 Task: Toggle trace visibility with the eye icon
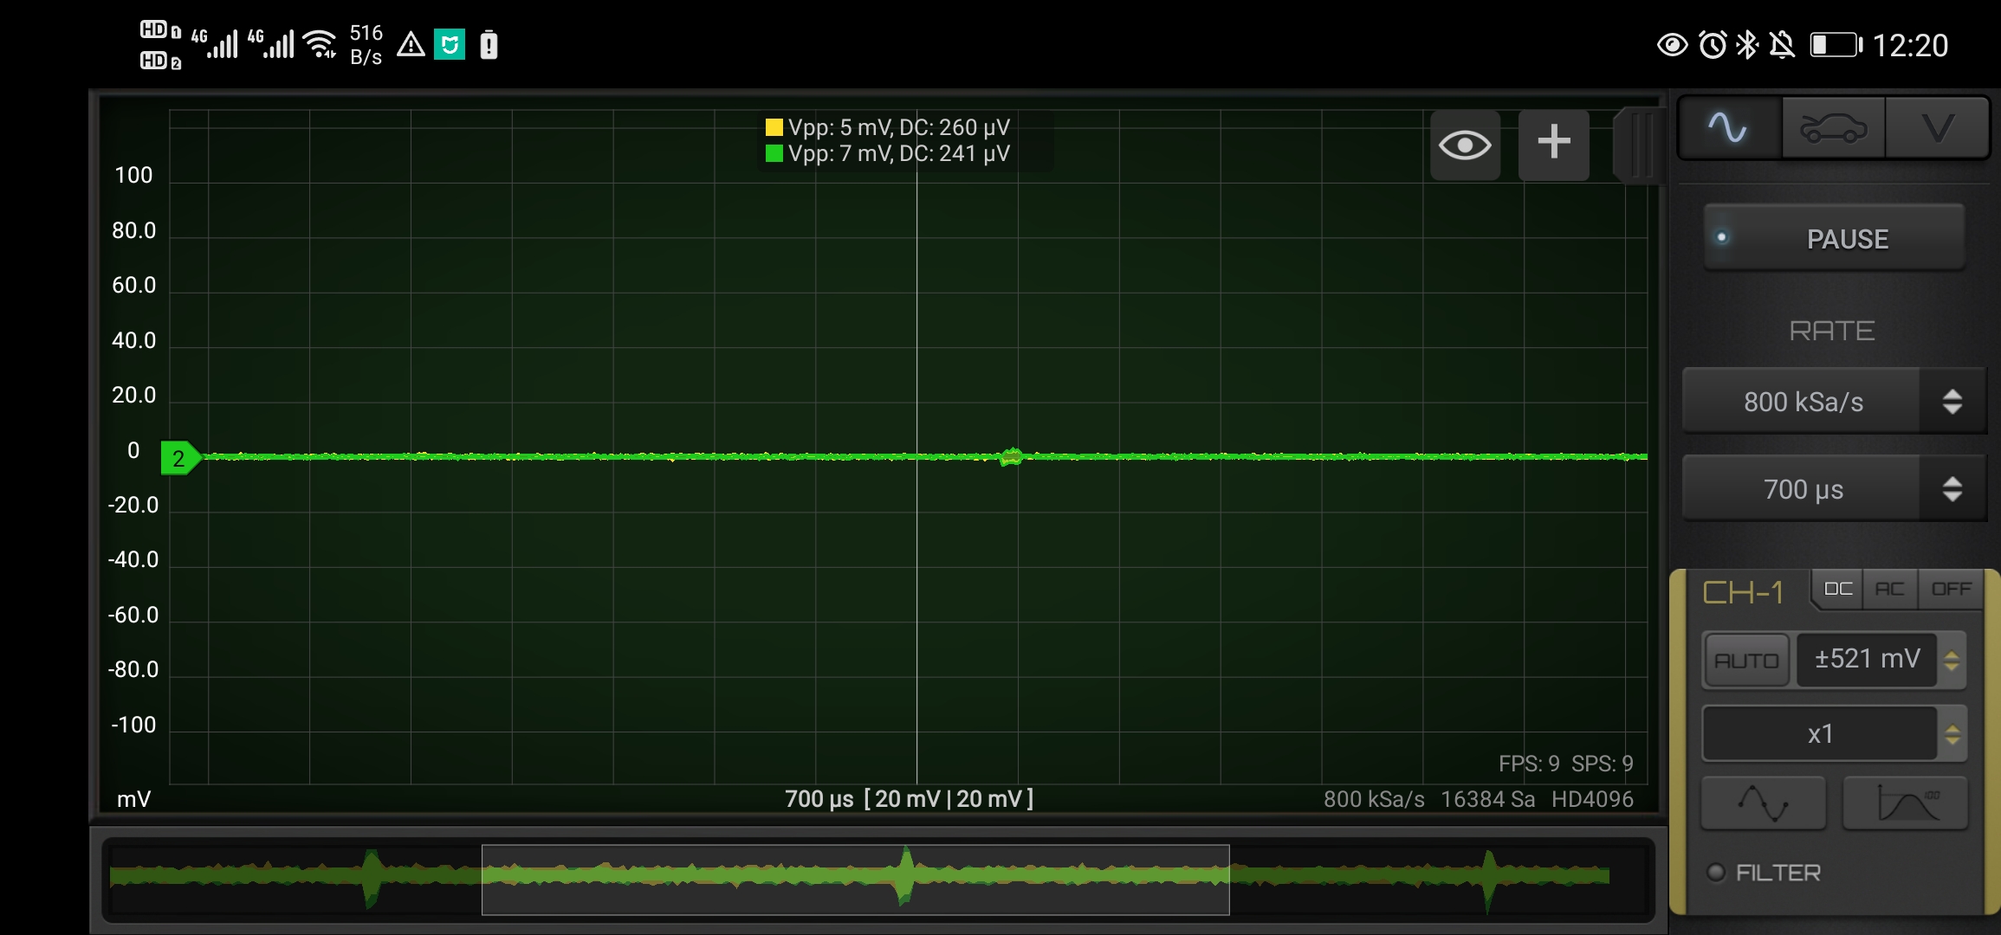1465,145
